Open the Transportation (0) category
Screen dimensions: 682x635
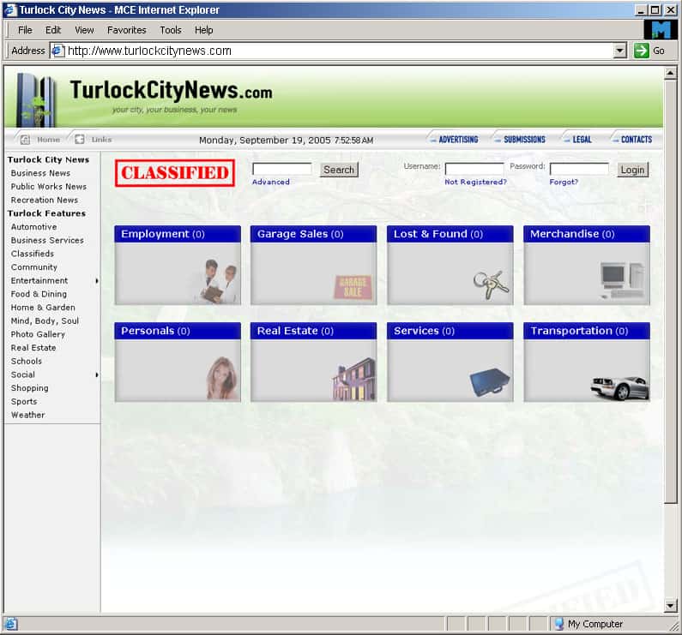coord(587,331)
